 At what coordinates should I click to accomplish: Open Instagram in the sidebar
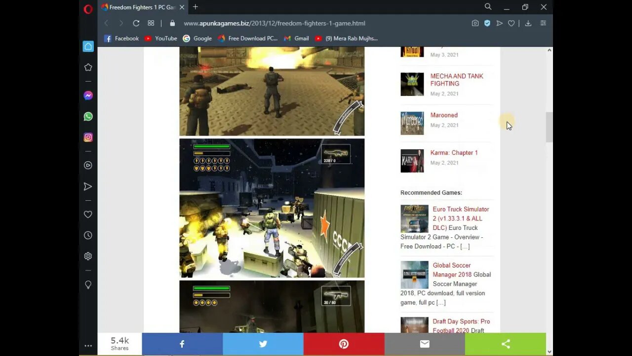88,137
